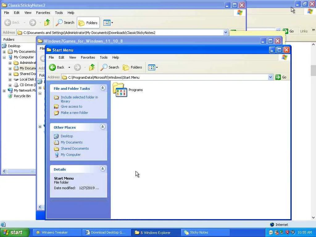316x237 pixels.
Task: Open File menu in ClassicStickyNotes2 window
Action: click(x=6, y=13)
